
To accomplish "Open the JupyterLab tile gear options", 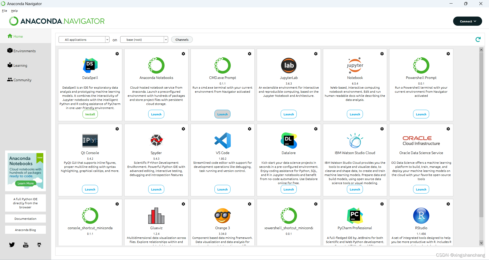I will [316, 54].
